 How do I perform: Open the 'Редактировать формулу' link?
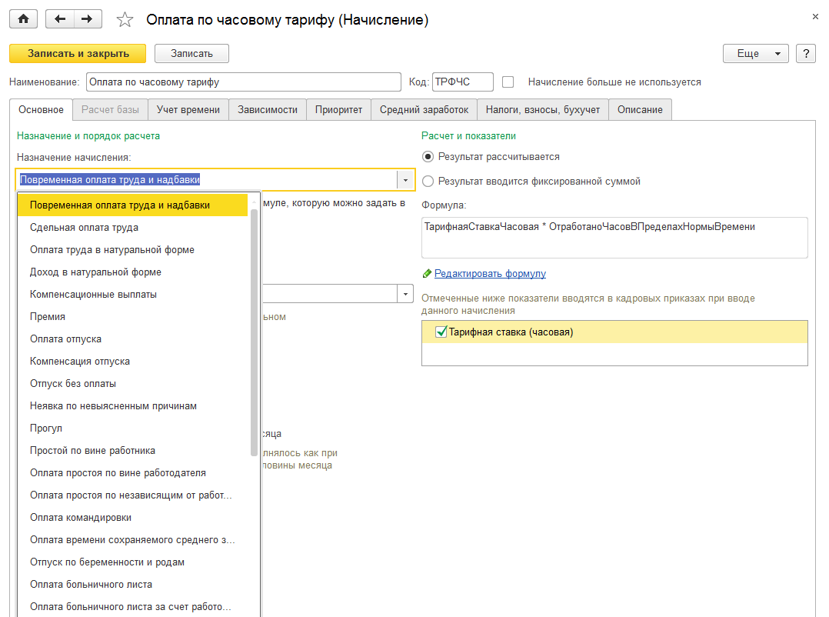[x=490, y=274]
